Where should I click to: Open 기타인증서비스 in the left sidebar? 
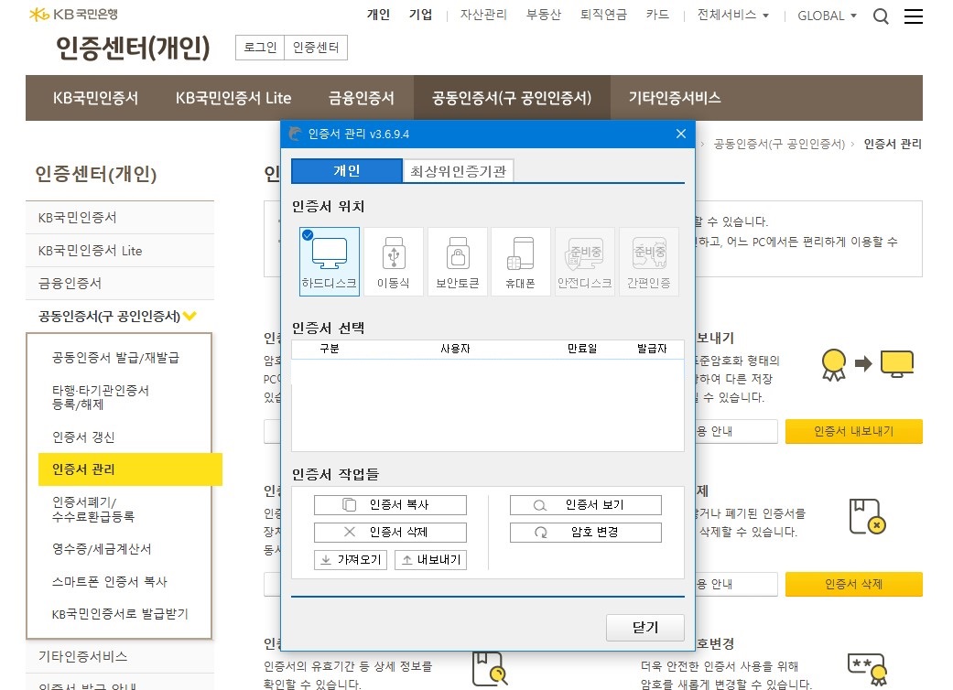click(x=120, y=656)
